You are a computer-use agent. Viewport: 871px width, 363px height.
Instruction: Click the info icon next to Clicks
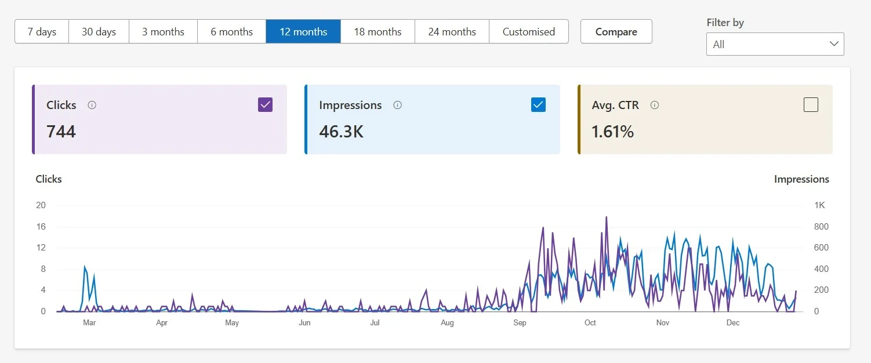point(92,105)
